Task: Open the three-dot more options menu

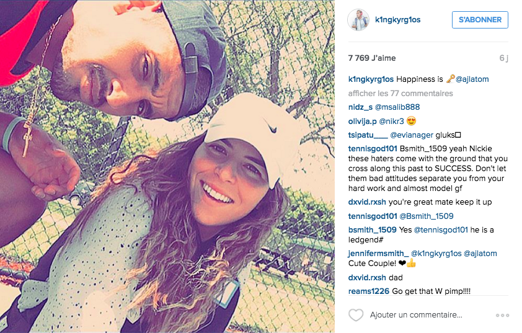Action: [502, 315]
